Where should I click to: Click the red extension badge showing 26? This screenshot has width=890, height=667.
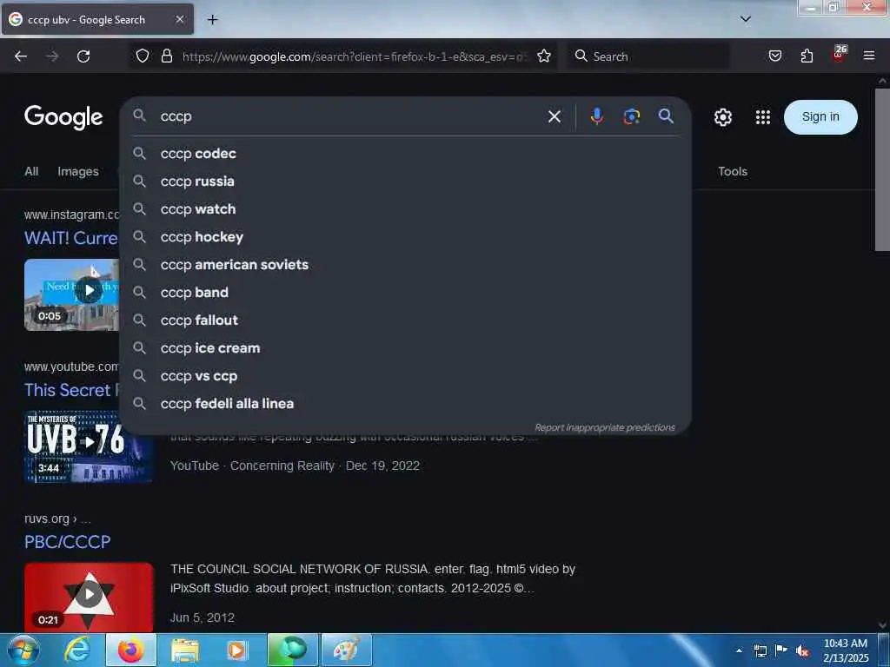(839, 55)
